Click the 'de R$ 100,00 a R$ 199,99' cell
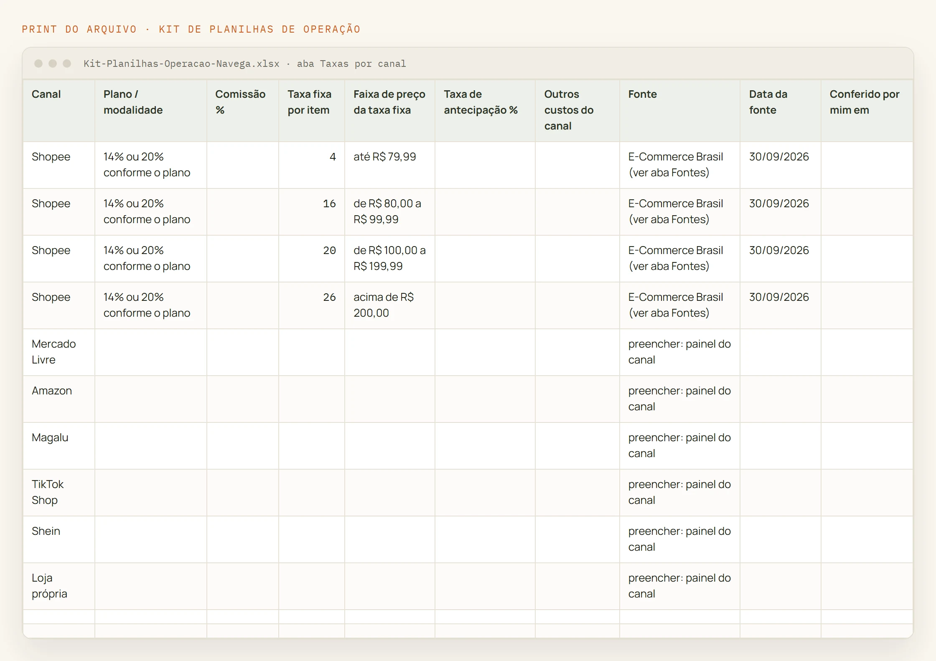 (390, 259)
